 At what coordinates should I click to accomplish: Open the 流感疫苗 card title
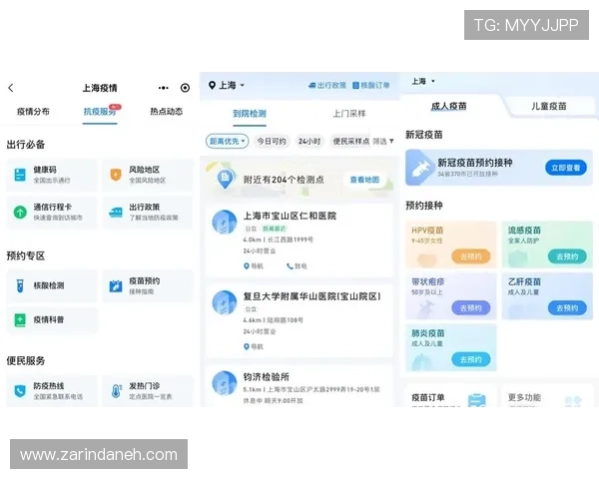click(524, 231)
